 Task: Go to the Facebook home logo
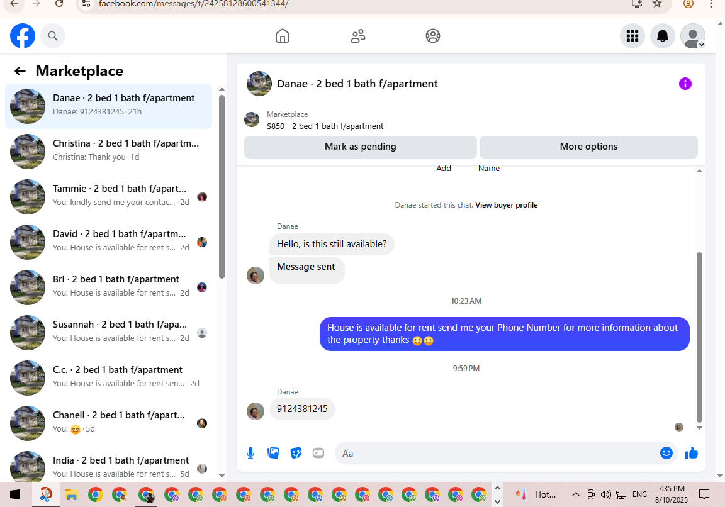coord(23,36)
